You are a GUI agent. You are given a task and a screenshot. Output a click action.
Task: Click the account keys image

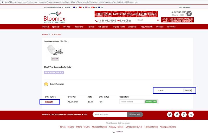[55, 50]
